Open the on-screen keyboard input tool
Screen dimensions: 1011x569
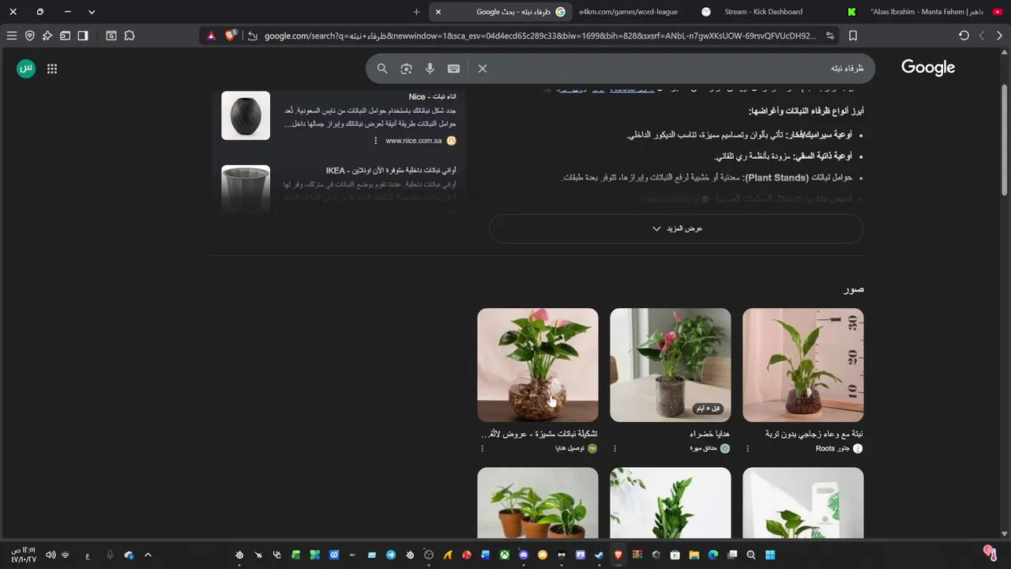tap(453, 69)
